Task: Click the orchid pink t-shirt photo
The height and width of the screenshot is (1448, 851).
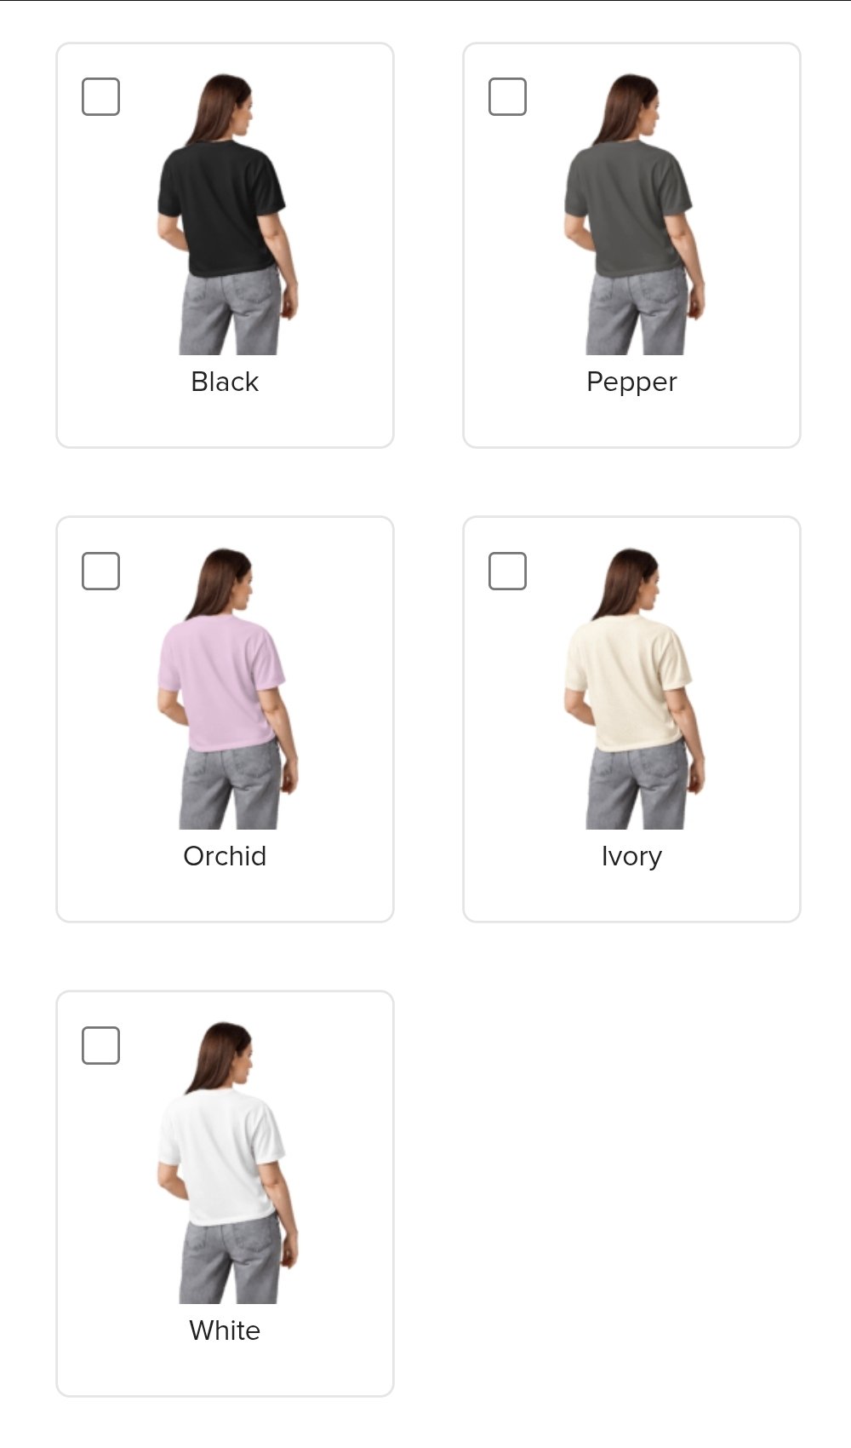Action: coord(227,688)
